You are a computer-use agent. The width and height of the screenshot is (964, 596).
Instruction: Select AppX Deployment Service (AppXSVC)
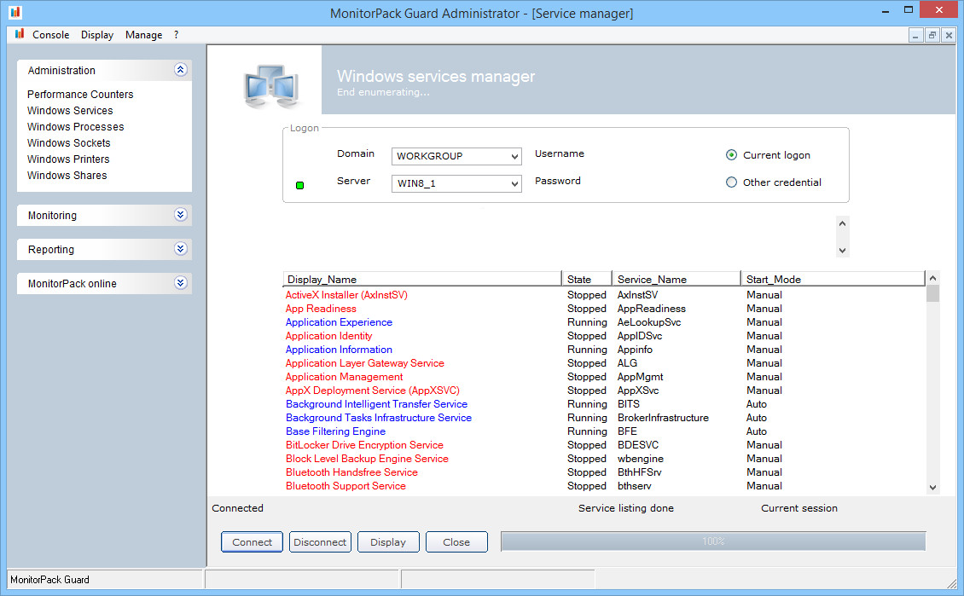372,391
